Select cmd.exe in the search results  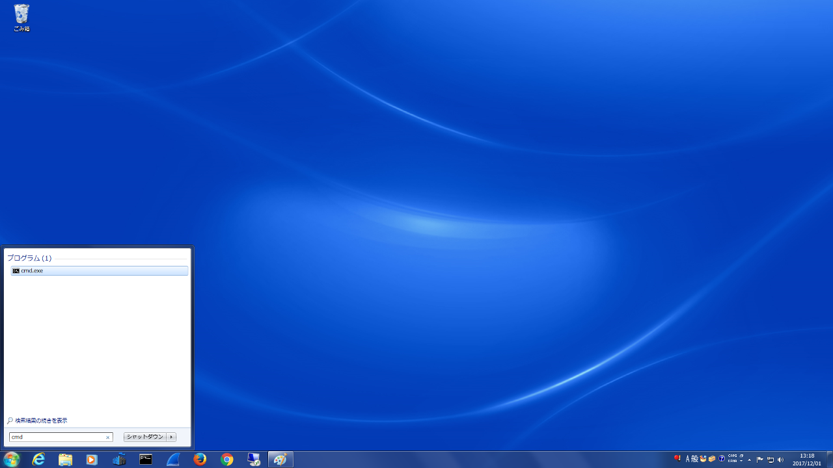(x=100, y=270)
